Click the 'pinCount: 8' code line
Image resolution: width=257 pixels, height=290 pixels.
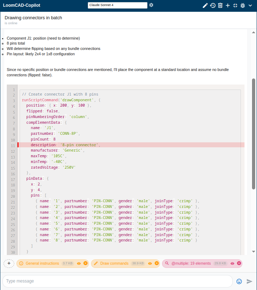[43, 139]
